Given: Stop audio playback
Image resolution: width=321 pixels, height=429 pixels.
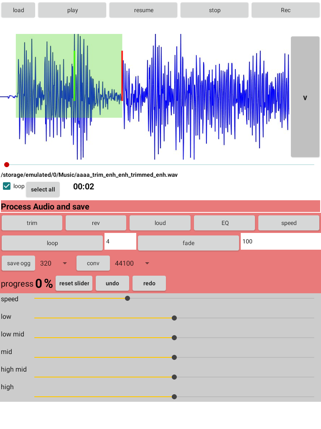Looking at the screenshot, I should pyautogui.click(x=214, y=10).
